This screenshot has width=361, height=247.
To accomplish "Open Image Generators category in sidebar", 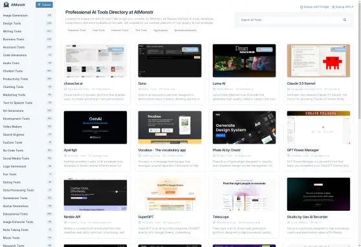I will click(27, 16).
